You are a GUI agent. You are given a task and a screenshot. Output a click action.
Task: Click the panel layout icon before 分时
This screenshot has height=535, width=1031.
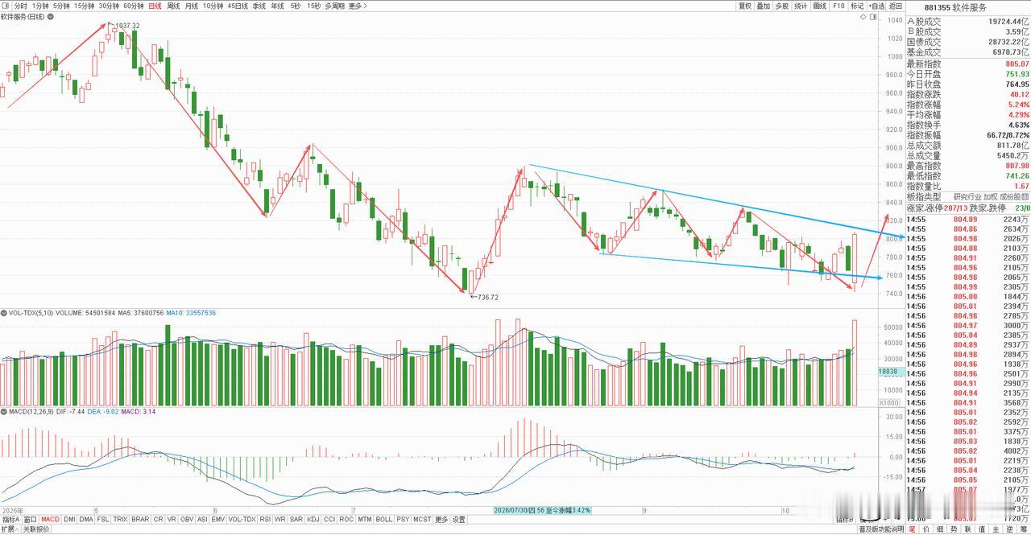[x=6, y=6]
